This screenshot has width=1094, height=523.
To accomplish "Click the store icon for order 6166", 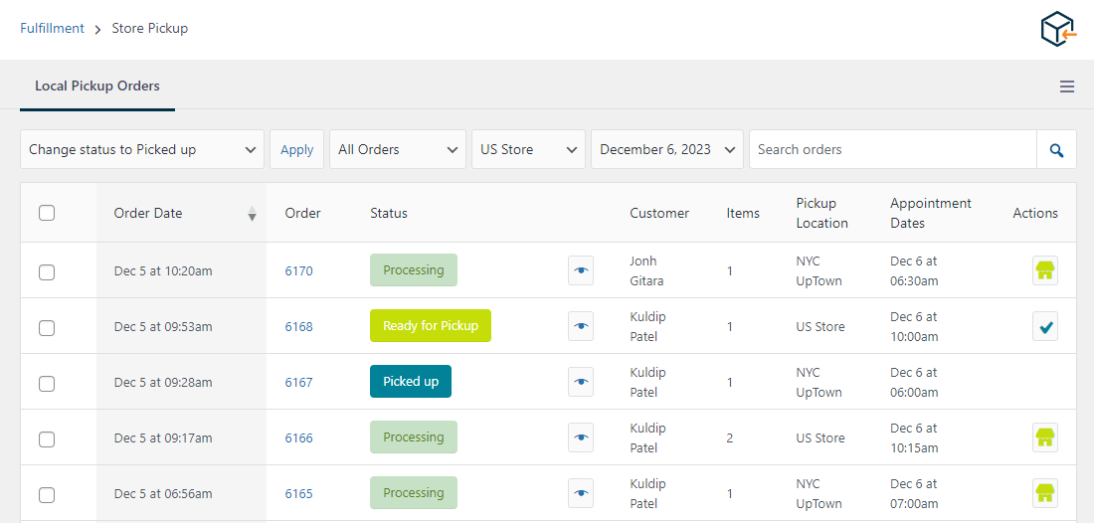I will click(x=1044, y=437).
